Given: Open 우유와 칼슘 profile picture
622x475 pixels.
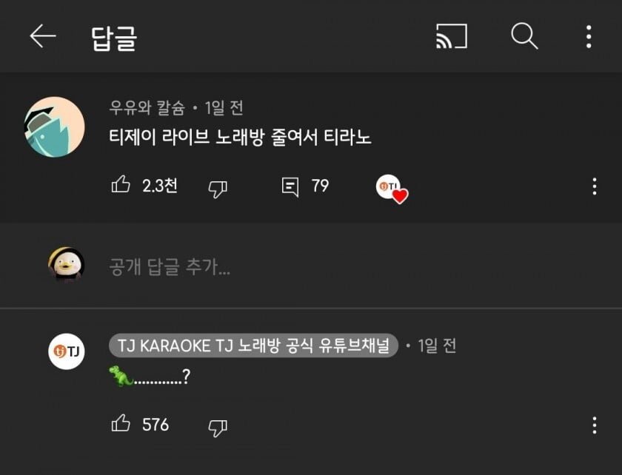Looking at the screenshot, I should click(x=54, y=127).
